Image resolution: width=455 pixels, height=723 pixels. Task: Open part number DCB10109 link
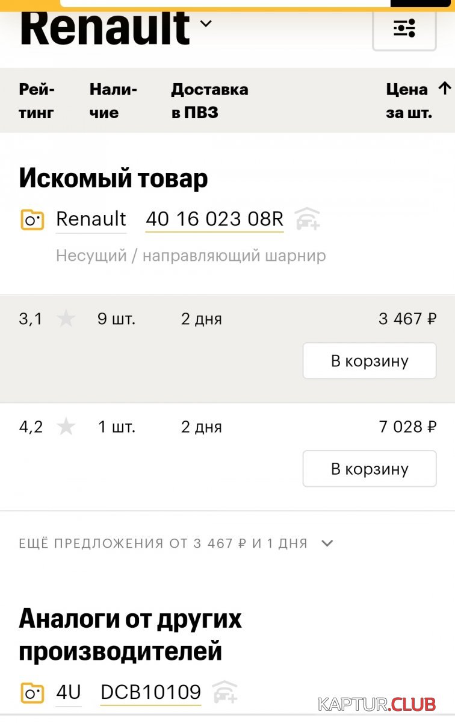coord(150,692)
